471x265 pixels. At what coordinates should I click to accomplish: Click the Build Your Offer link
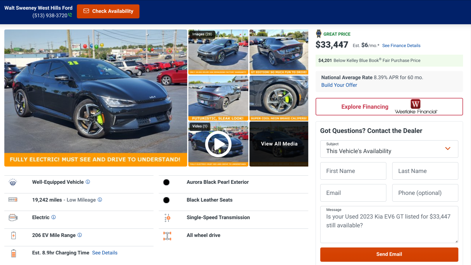pyautogui.click(x=339, y=85)
